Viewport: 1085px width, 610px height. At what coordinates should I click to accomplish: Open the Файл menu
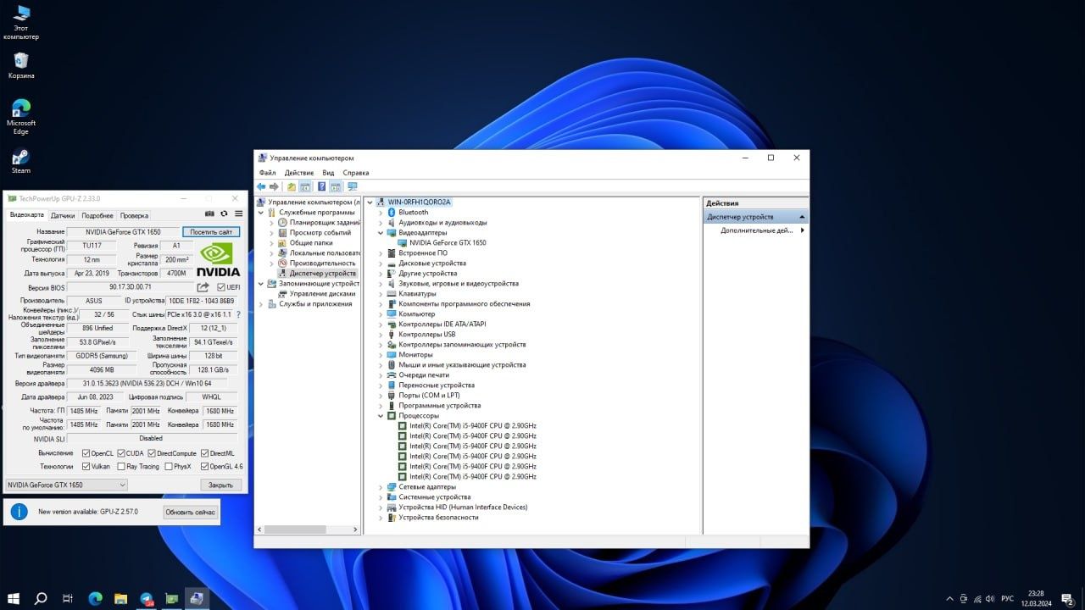pos(268,173)
